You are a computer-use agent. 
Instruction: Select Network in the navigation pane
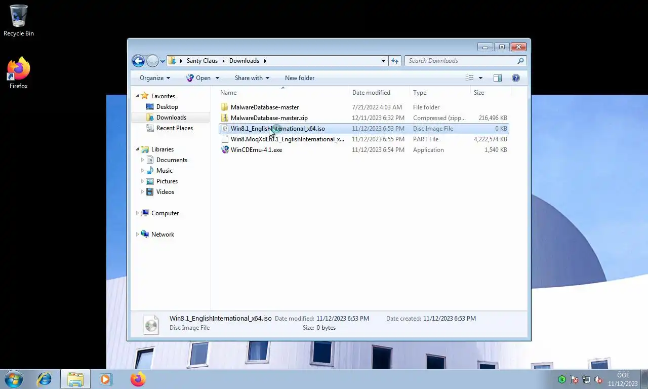163,235
